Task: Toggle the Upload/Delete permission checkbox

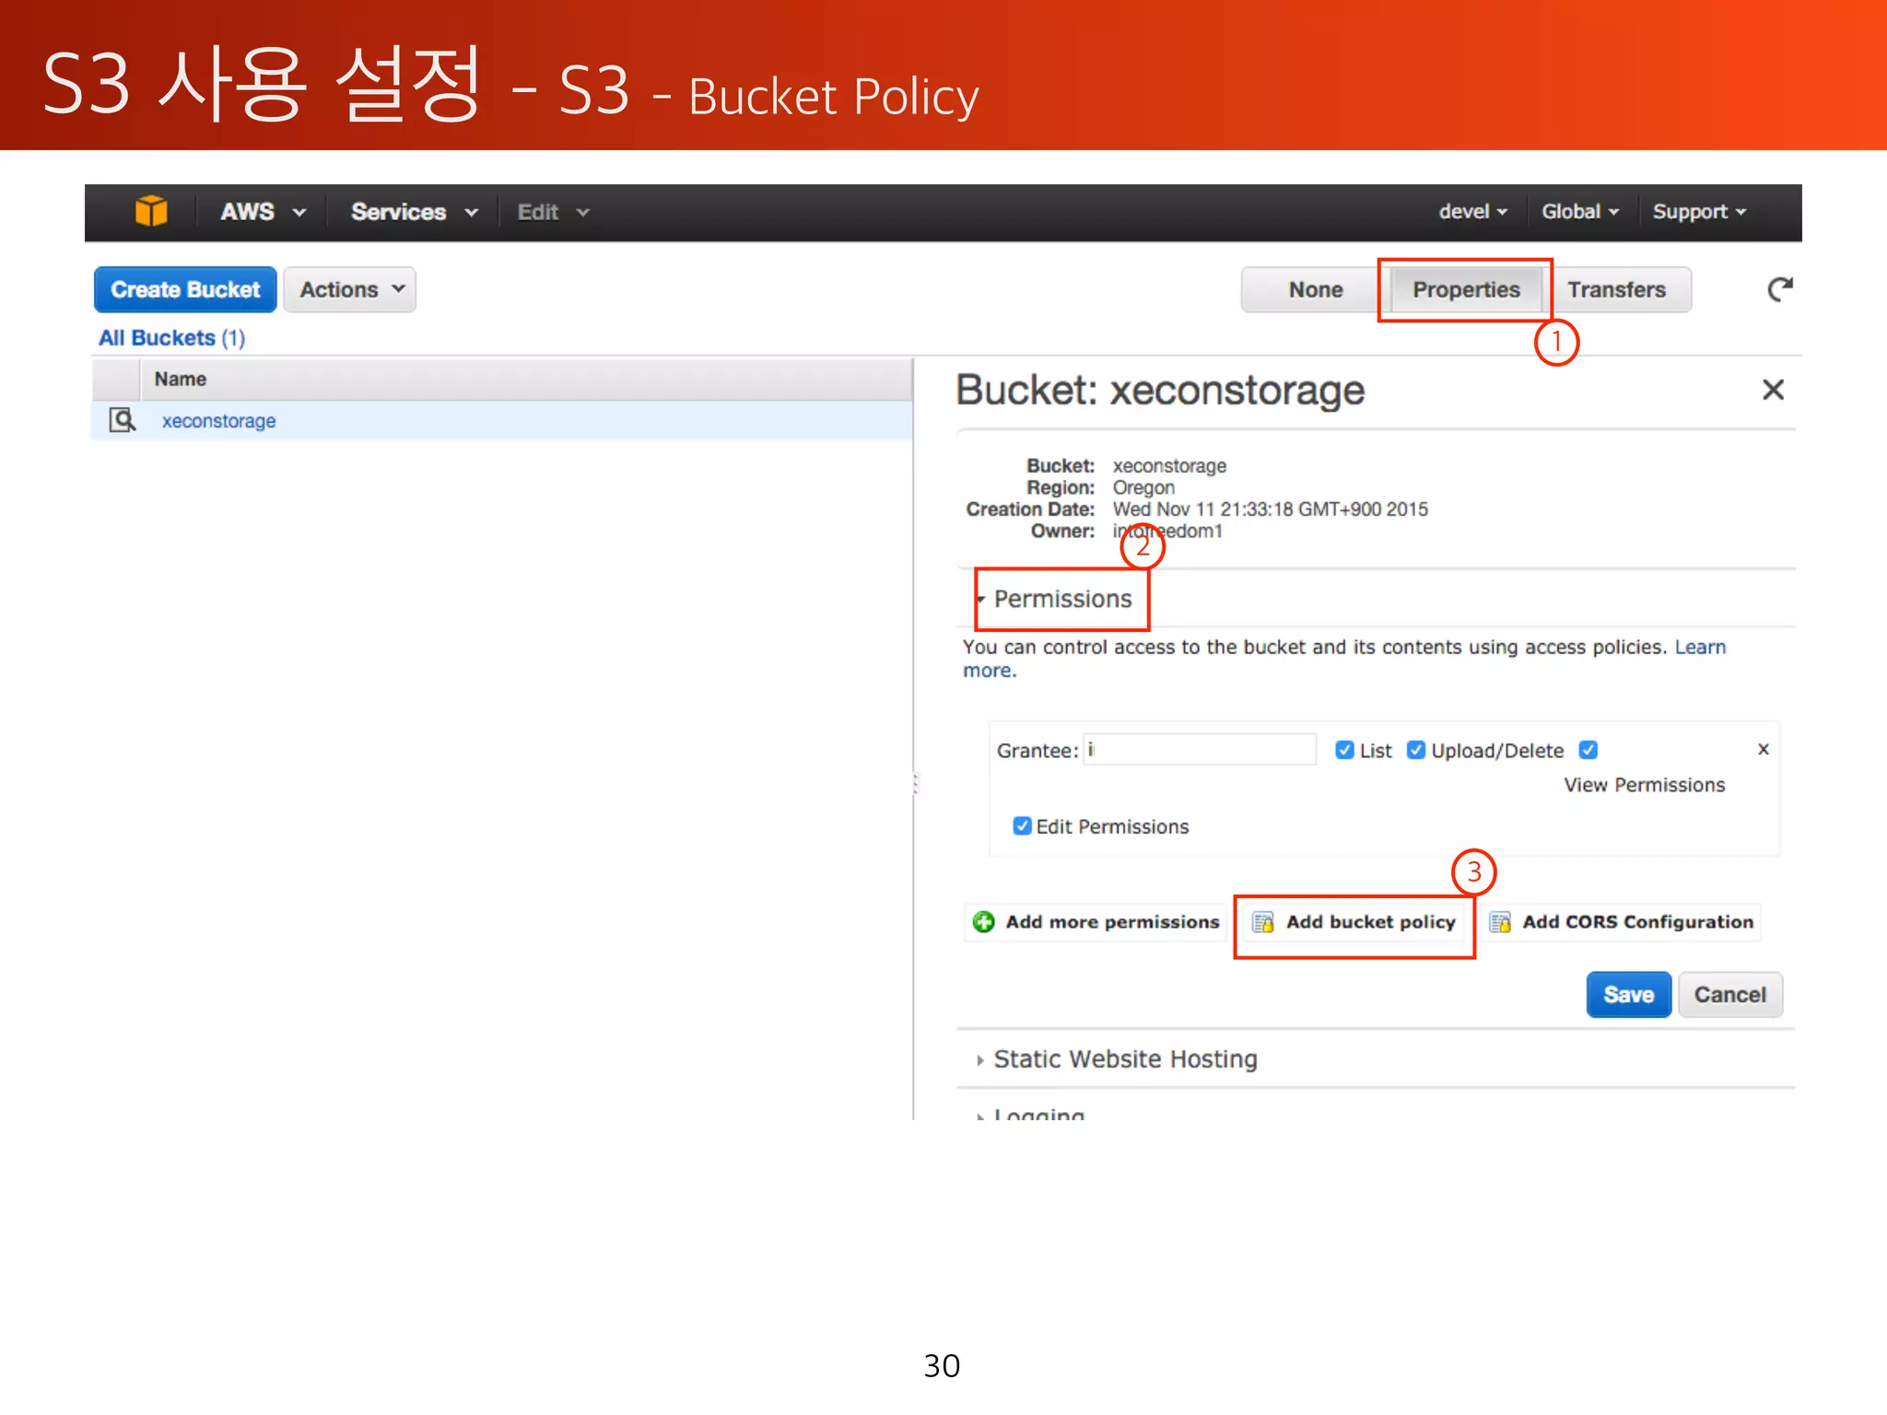Action: click(x=1416, y=750)
